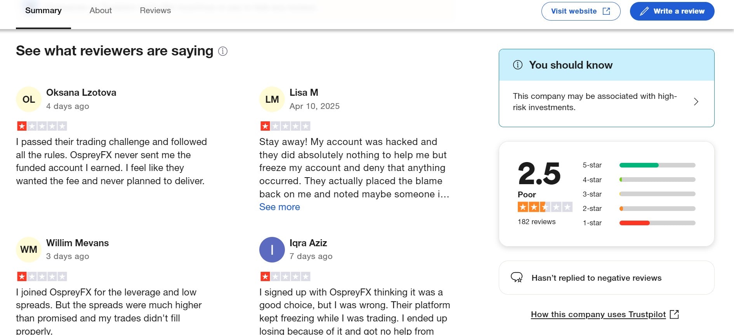Filter by 1-star reviews row

click(x=639, y=223)
